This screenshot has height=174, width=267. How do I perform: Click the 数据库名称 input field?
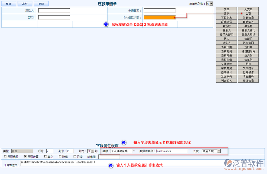click(x=172, y=151)
